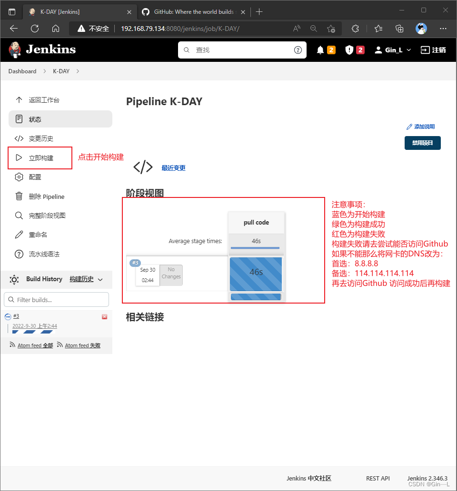Expand the Dashboard breadcrumb chevron
The height and width of the screenshot is (491, 457).
point(44,71)
